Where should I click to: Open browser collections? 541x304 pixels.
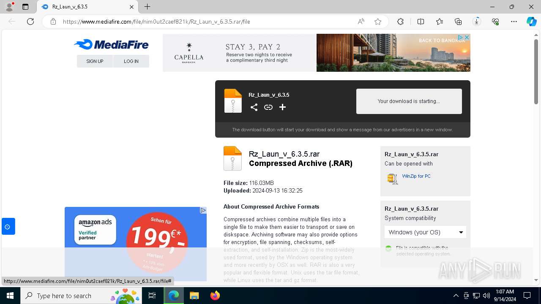click(458, 22)
